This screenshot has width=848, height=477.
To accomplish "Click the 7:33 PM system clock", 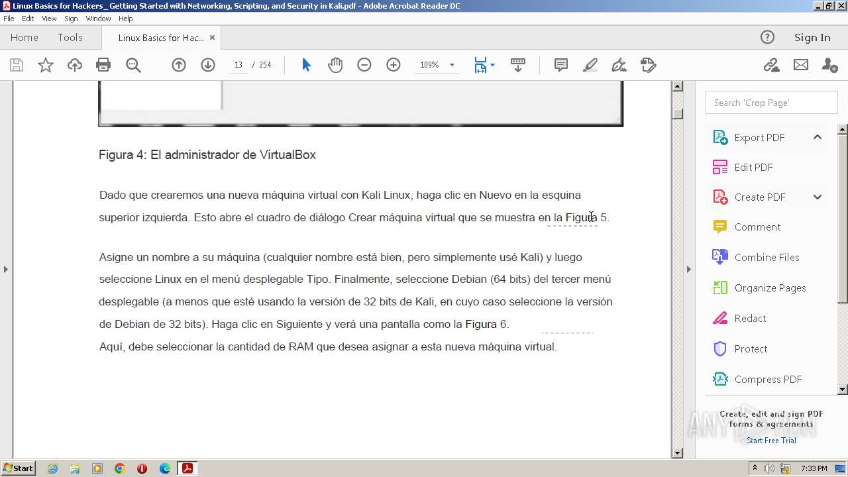I will point(814,468).
